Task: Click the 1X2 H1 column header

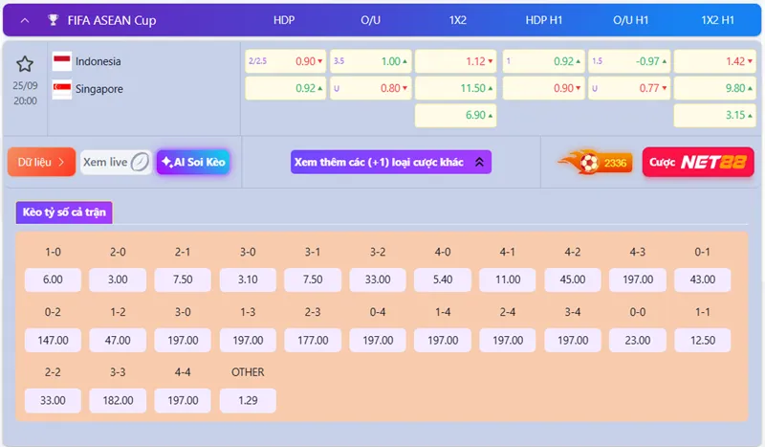Action: (718, 20)
